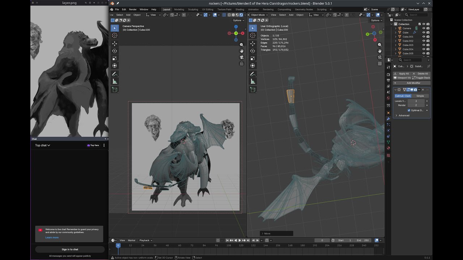Screen dimensions: 463x260
Task: Click Sign in to chat
Action: point(70,250)
